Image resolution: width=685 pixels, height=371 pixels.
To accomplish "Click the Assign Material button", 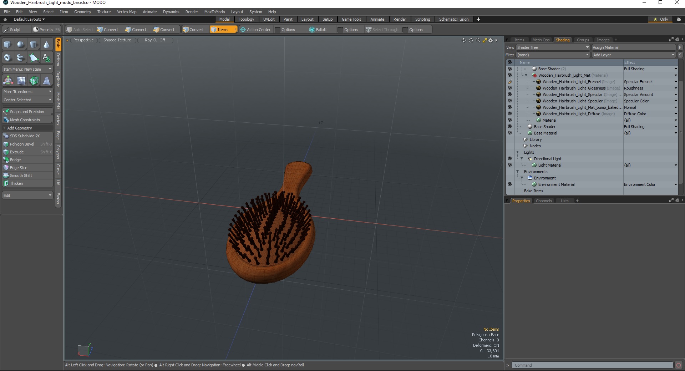I will coord(634,47).
